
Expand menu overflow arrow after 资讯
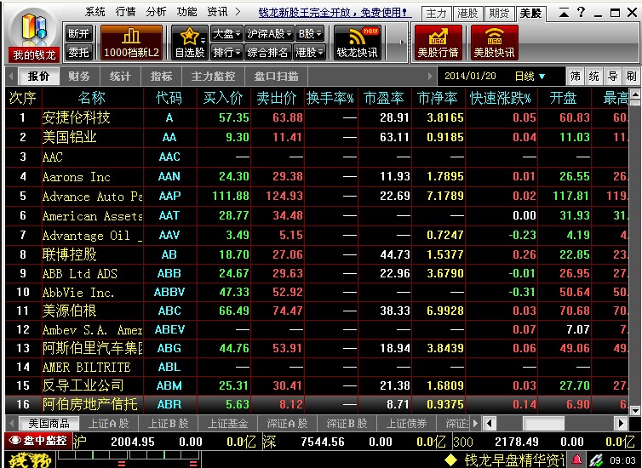tap(238, 12)
